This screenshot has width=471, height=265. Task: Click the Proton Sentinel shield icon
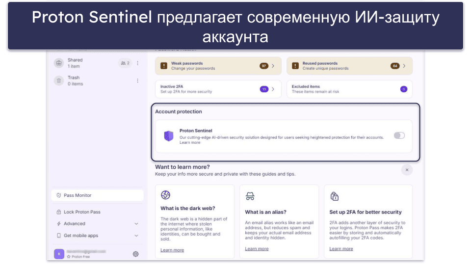point(168,136)
